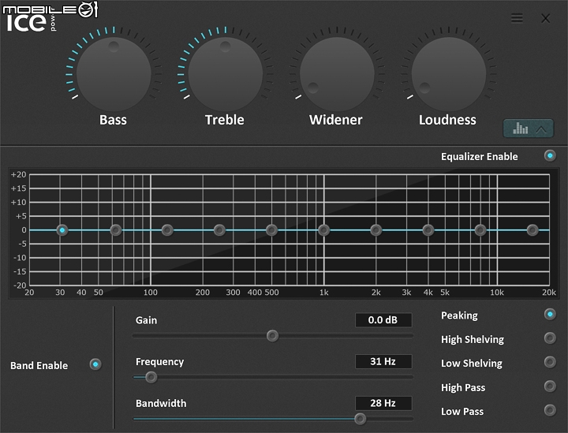Toggle the Band Enable switch

coord(95,364)
